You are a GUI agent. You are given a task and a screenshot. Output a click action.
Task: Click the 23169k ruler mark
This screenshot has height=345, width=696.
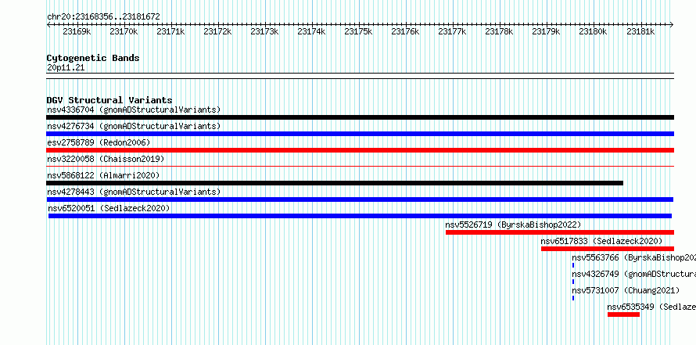(x=77, y=31)
